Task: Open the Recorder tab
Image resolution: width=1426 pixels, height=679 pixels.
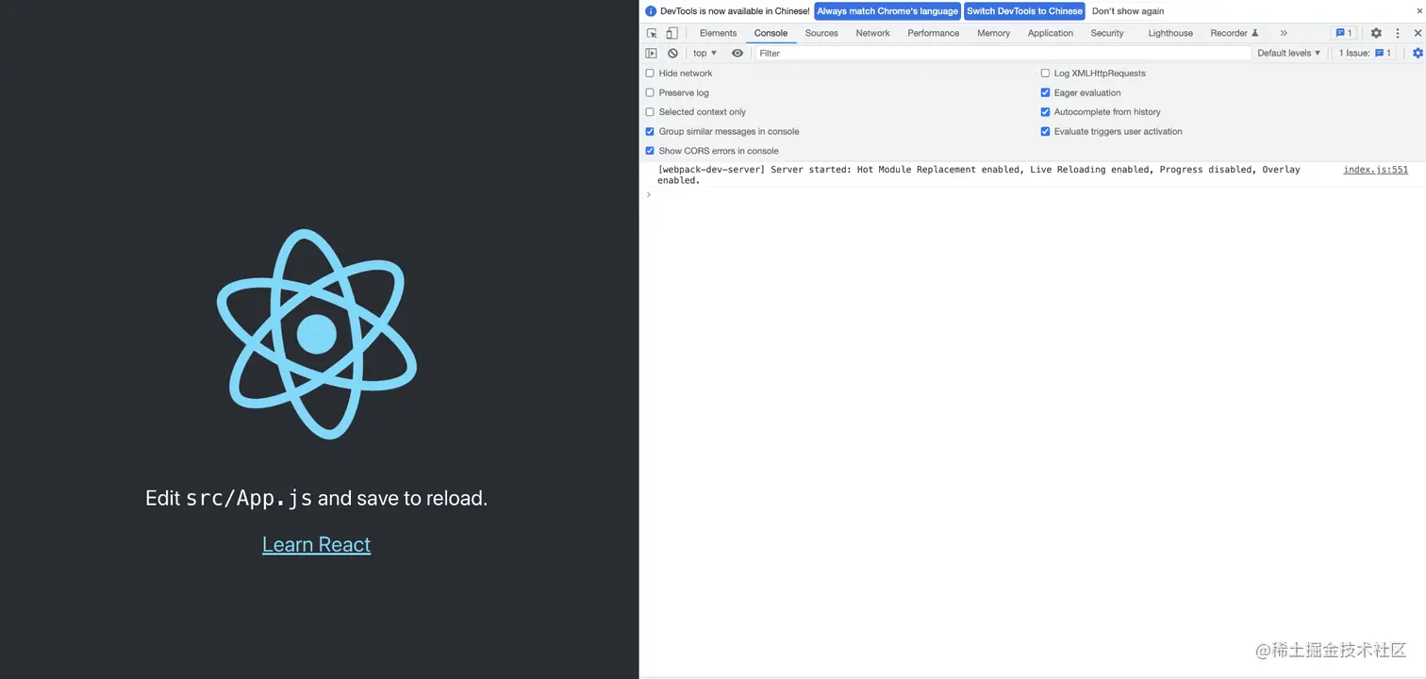Action: (1235, 33)
